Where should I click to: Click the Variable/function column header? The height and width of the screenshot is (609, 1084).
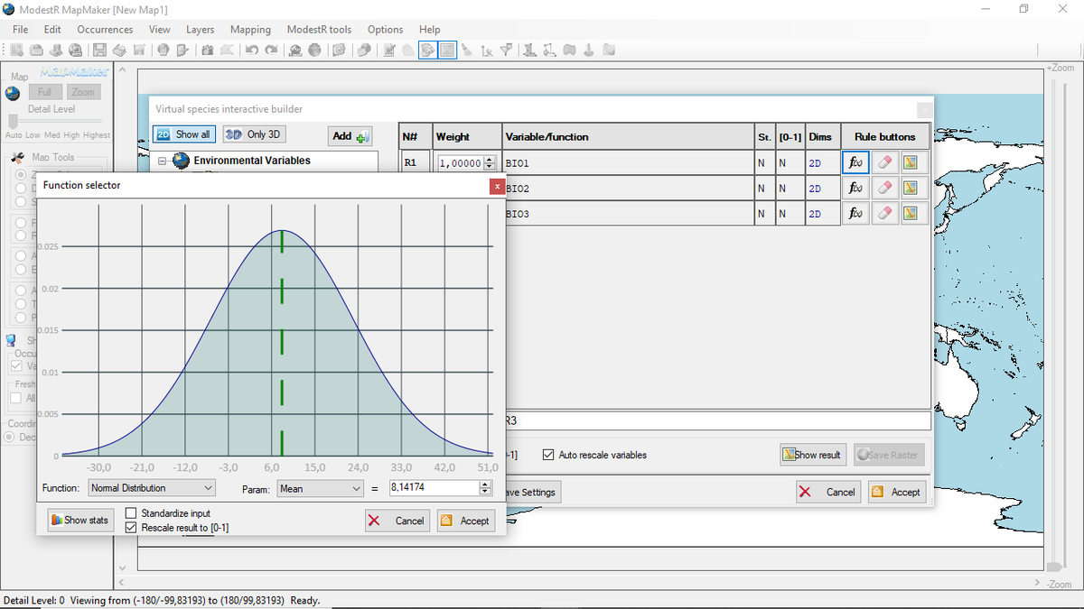point(629,137)
